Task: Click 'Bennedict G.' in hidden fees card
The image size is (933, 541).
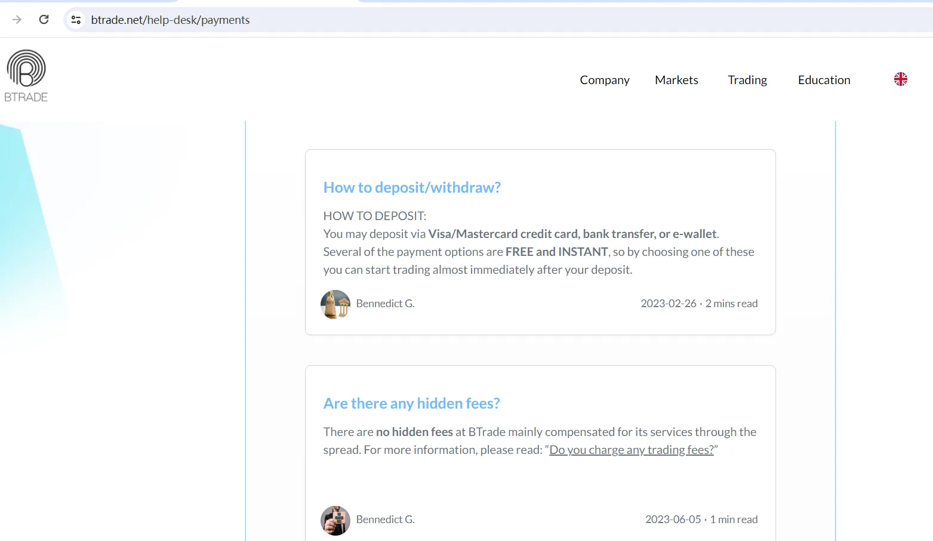Action: pyautogui.click(x=385, y=520)
